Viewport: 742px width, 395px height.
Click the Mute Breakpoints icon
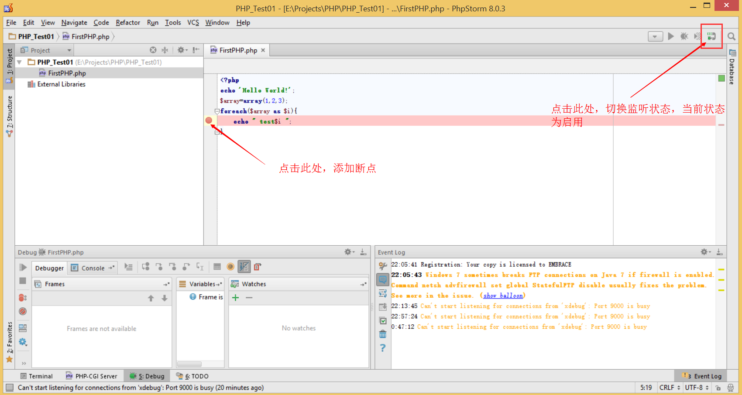23,311
